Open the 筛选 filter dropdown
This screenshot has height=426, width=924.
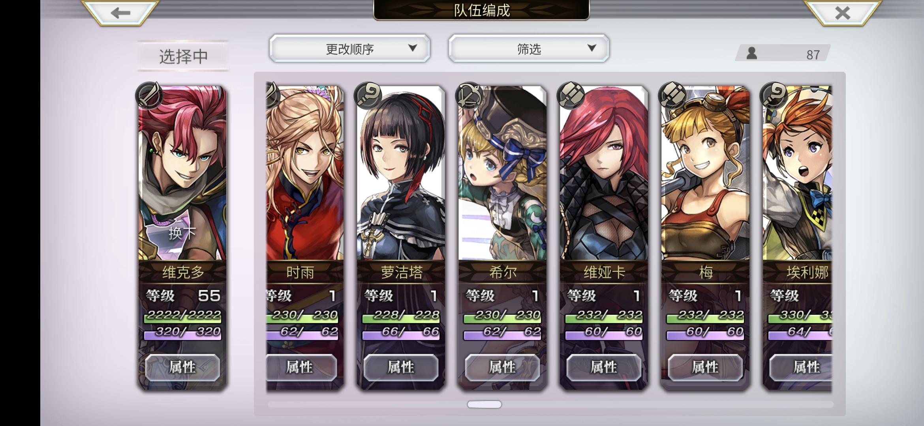529,48
